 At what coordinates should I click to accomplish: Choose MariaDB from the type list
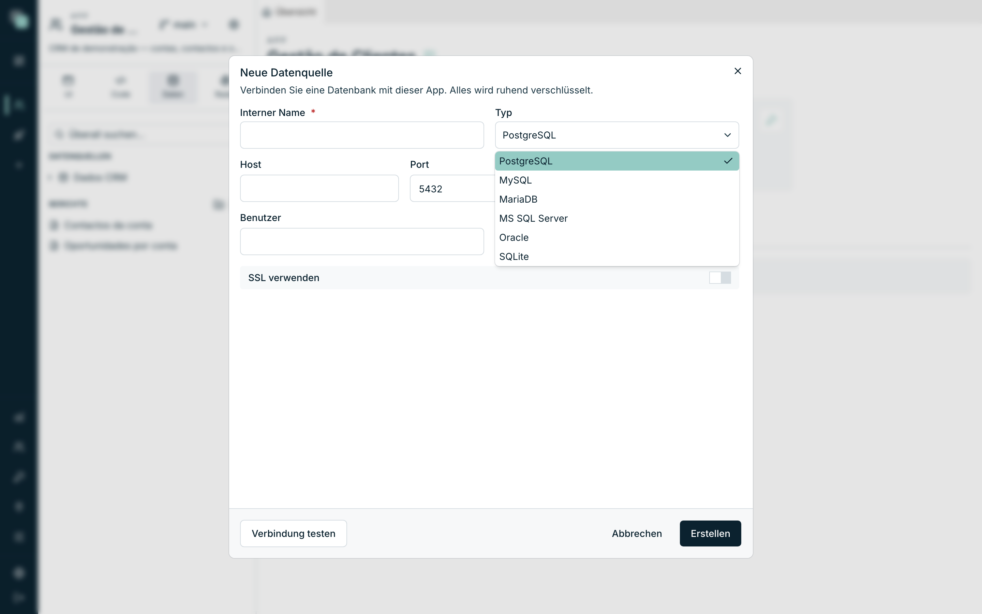coord(617,199)
